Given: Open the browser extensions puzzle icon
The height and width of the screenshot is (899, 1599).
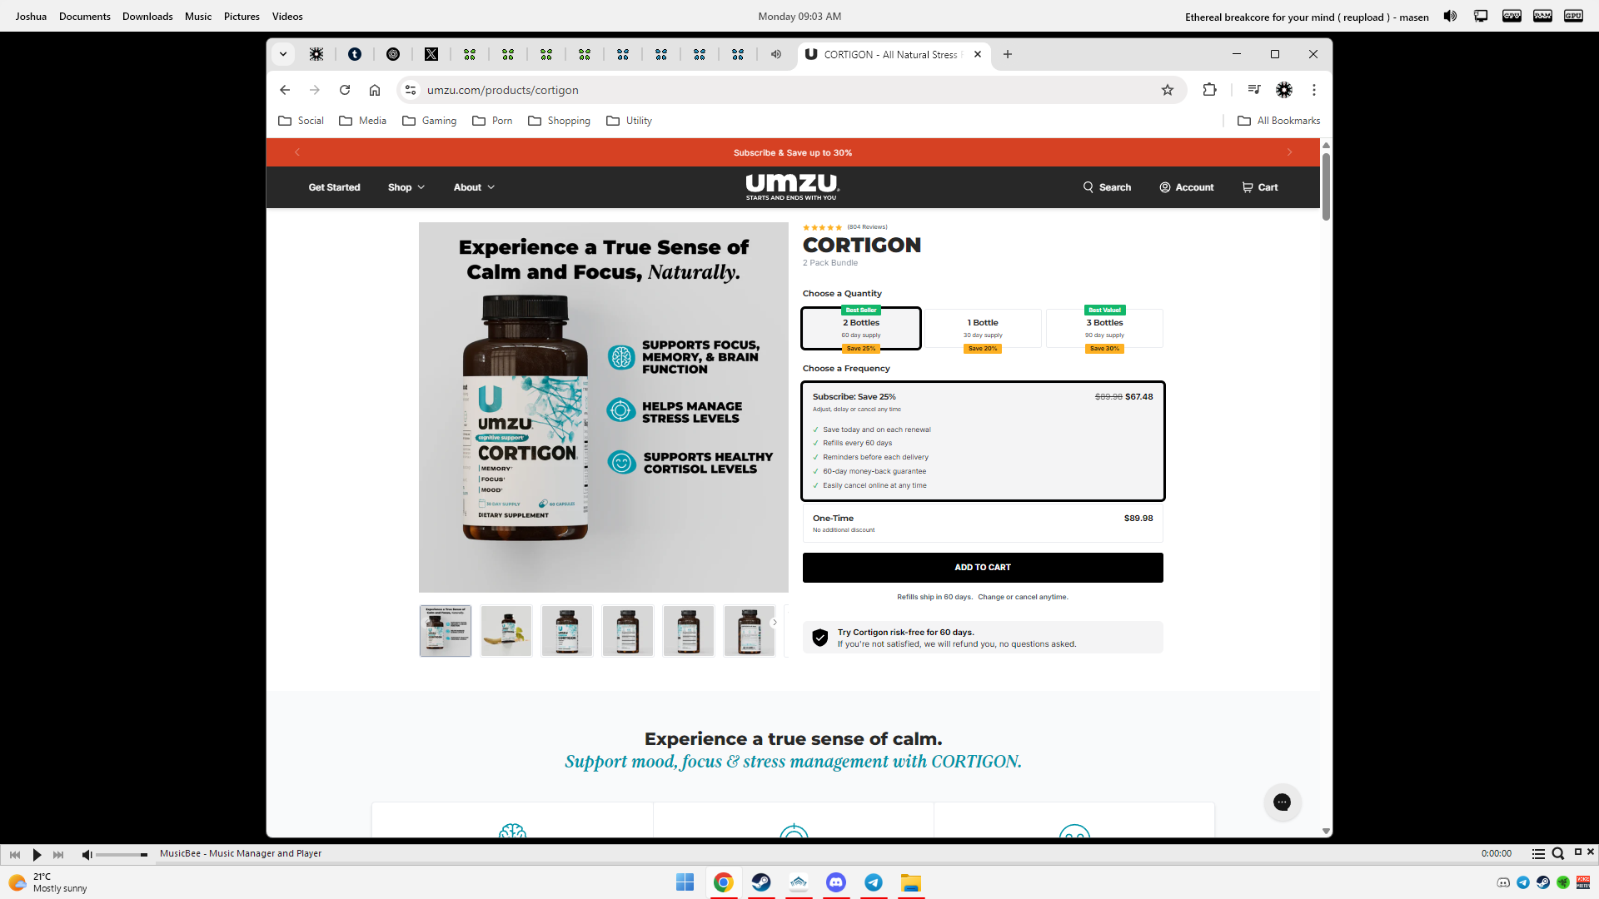Looking at the screenshot, I should click(x=1209, y=90).
